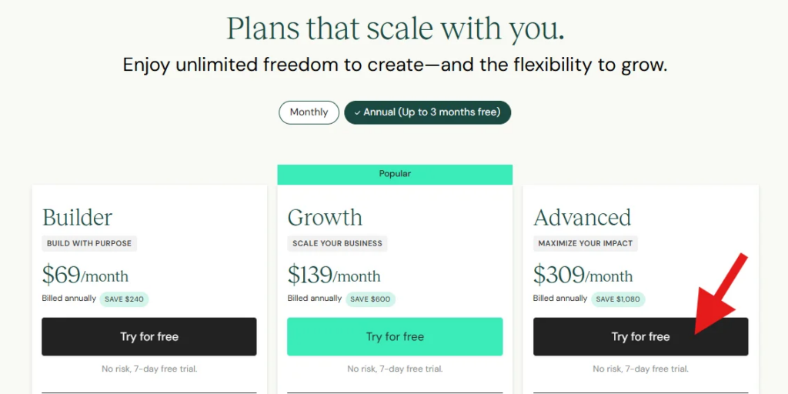
Task: Select the Builder plan heading
Action: [x=77, y=217]
